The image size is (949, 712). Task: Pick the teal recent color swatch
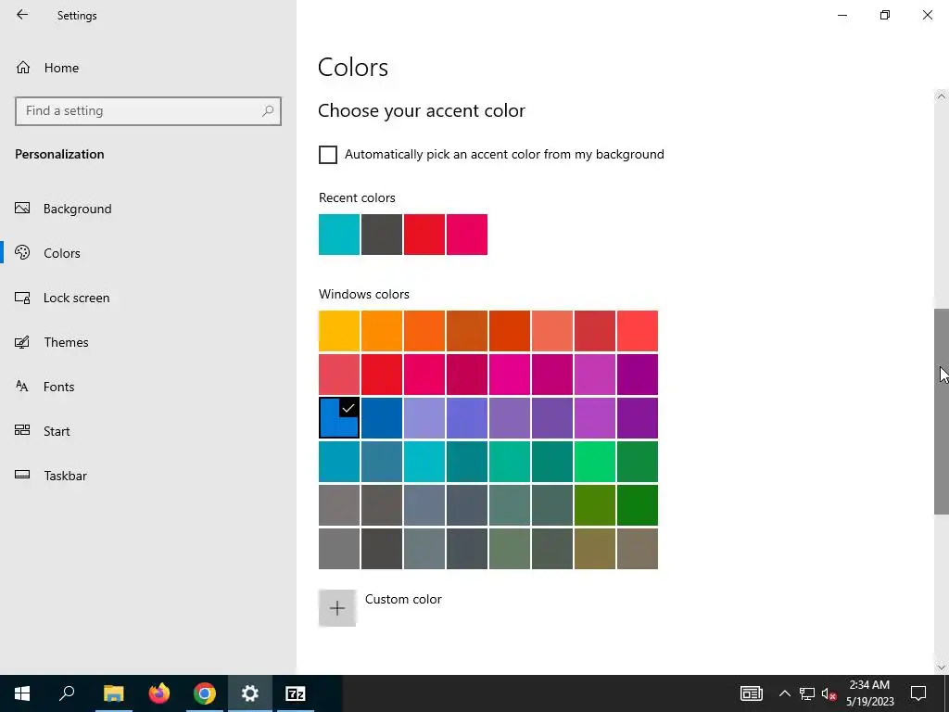click(x=339, y=235)
